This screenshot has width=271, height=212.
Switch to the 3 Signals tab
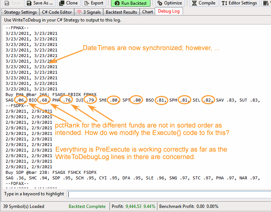(x=88, y=12)
